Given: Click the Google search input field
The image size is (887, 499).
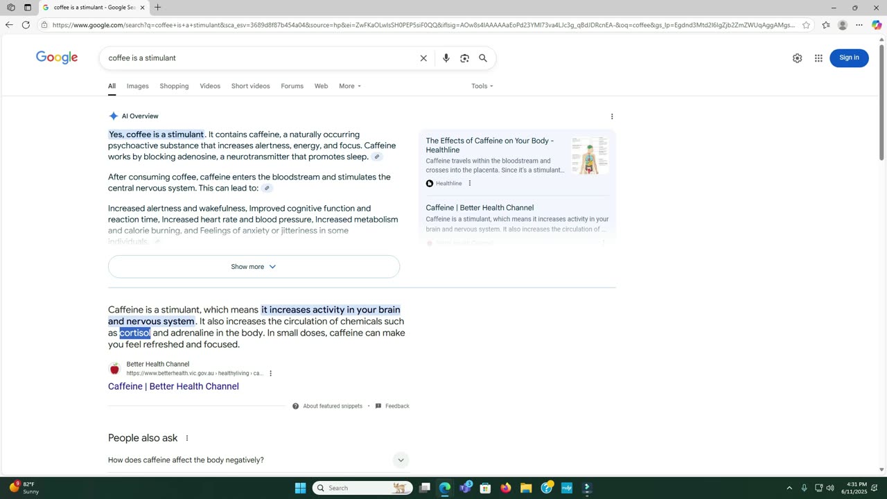Looking at the screenshot, I should (260, 58).
